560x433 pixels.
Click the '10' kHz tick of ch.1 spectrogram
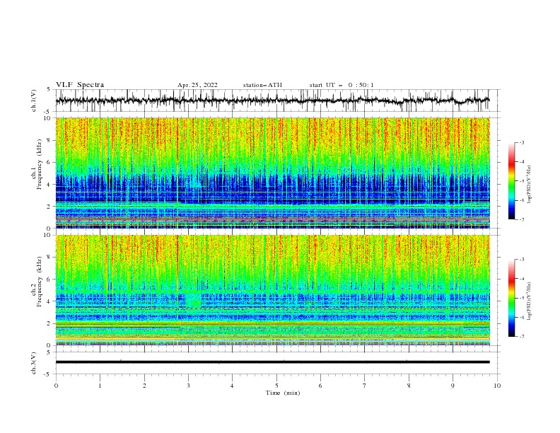coord(47,118)
